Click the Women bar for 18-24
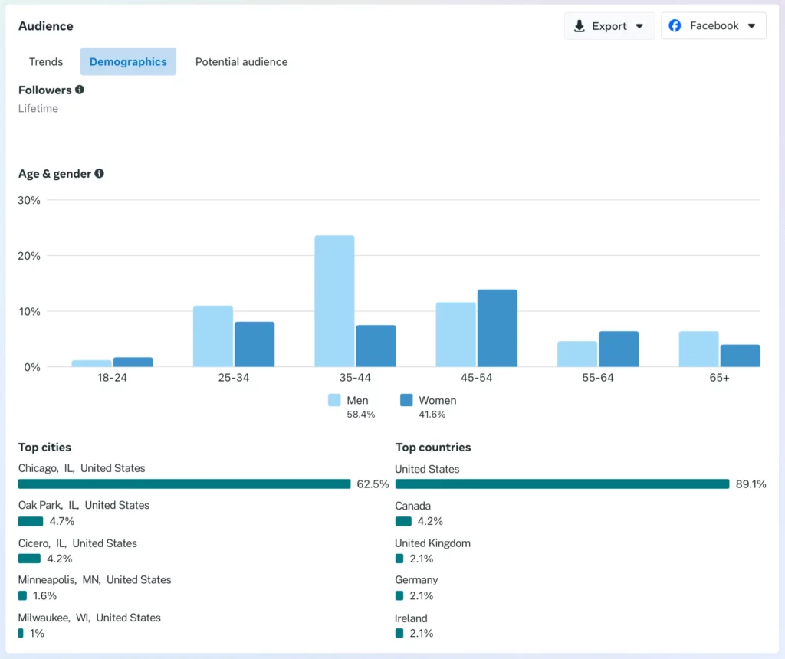The height and width of the screenshot is (659, 785). pyautogui.click(x=133, y=362)
